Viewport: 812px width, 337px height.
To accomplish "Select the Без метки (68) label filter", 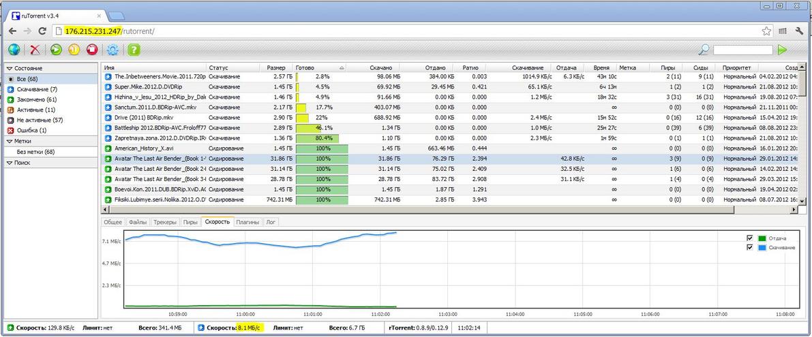I will click(50, 152).
